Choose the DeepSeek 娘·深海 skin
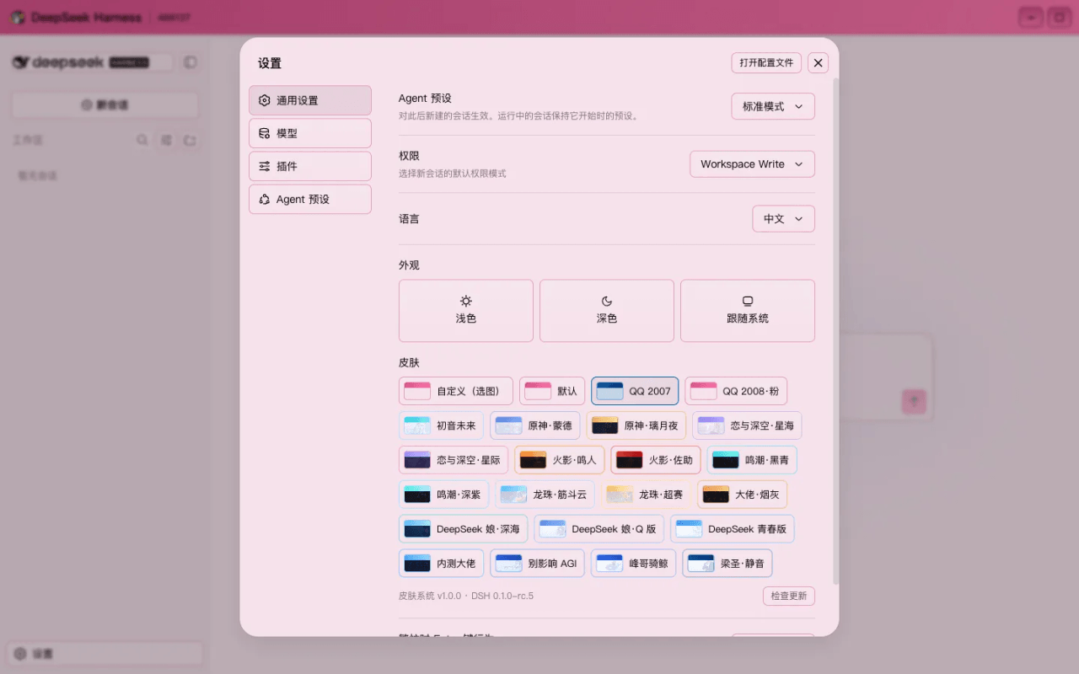This screenshot has width=1079, height=674. tap(463, 529)
